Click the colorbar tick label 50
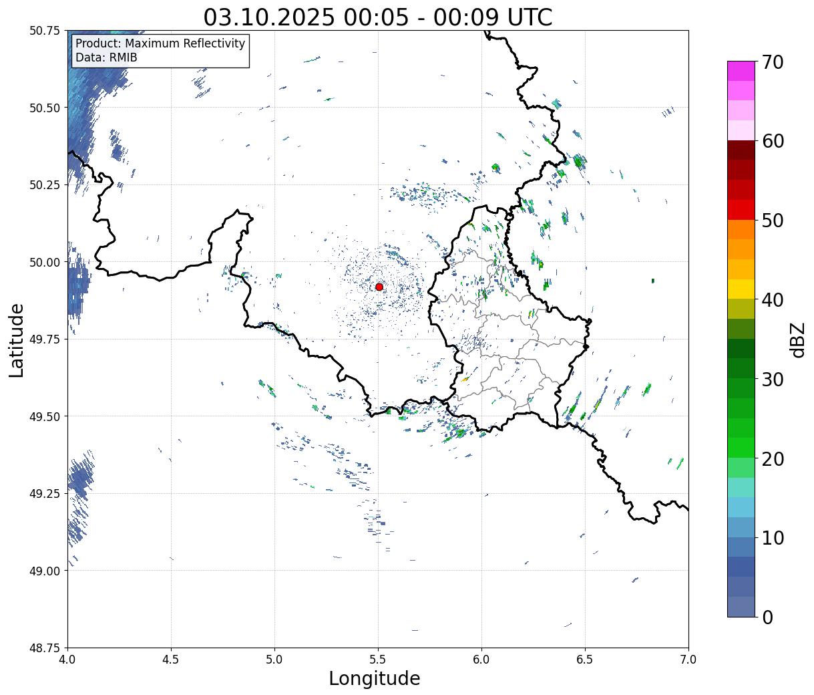 pyautogui.click(x=773, y=221)
